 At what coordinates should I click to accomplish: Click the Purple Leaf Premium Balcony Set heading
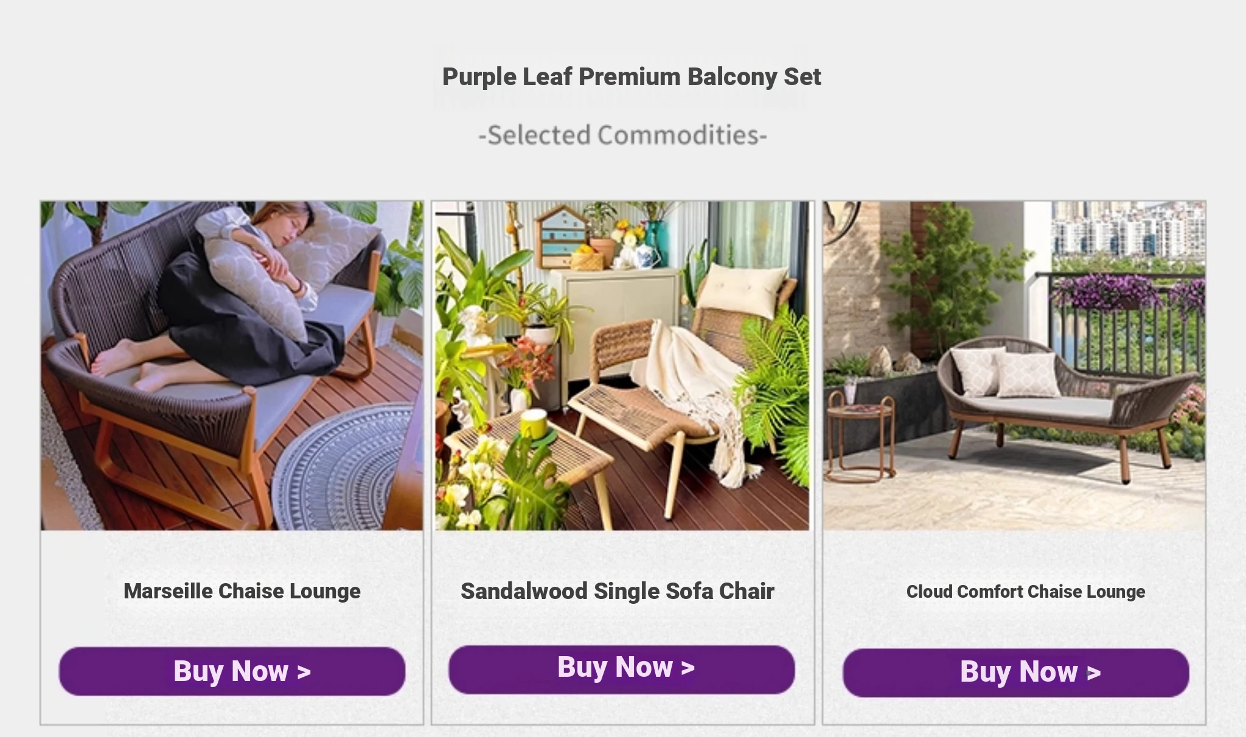pos(632,77)
